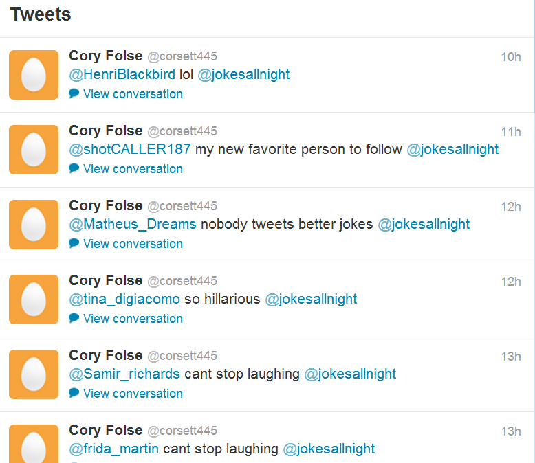Image resolution: width=535 pixels, height=463 pixels.
Task: Expand View conversation under the @shotCALLER187 tweet
Action: pos(133,169)
